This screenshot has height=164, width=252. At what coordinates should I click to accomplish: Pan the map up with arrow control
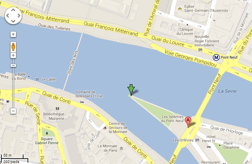click(x=13, y=10)
